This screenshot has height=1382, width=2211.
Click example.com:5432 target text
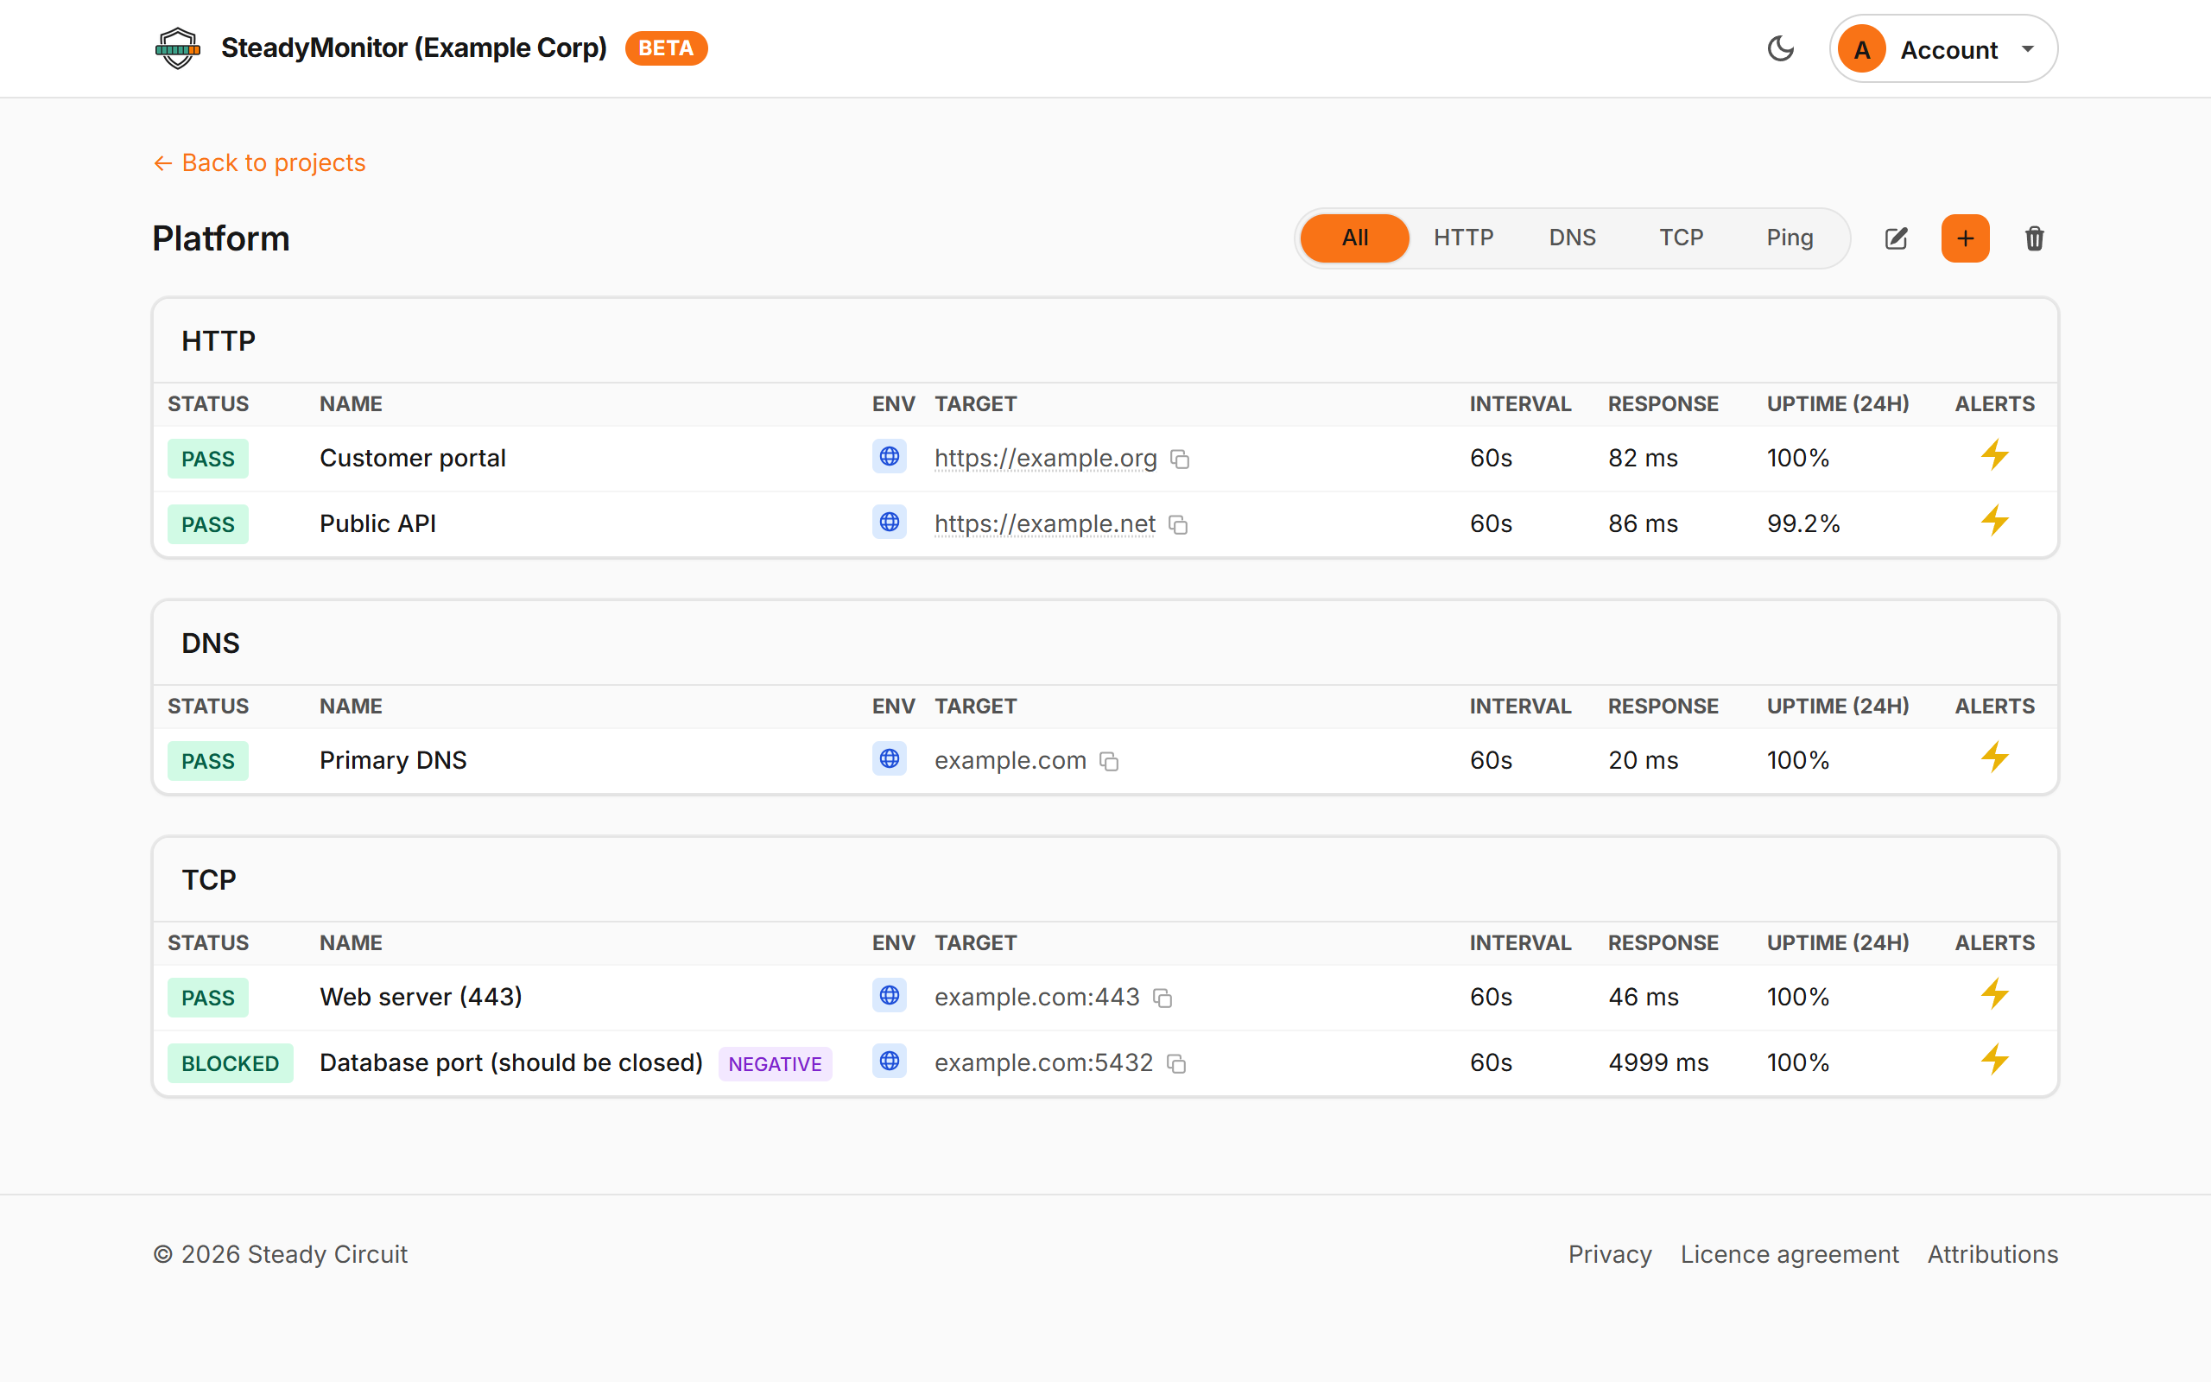[1043, 1063]
